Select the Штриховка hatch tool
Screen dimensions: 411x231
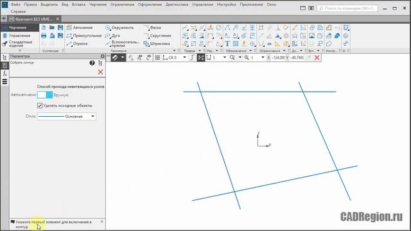(157, 44)
